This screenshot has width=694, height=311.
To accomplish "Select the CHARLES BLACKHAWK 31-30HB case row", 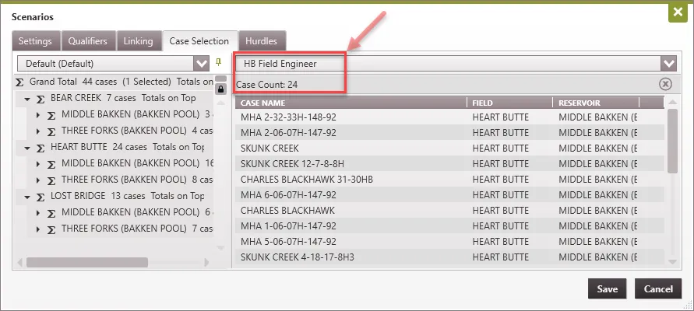I will [x=351, y=179].
